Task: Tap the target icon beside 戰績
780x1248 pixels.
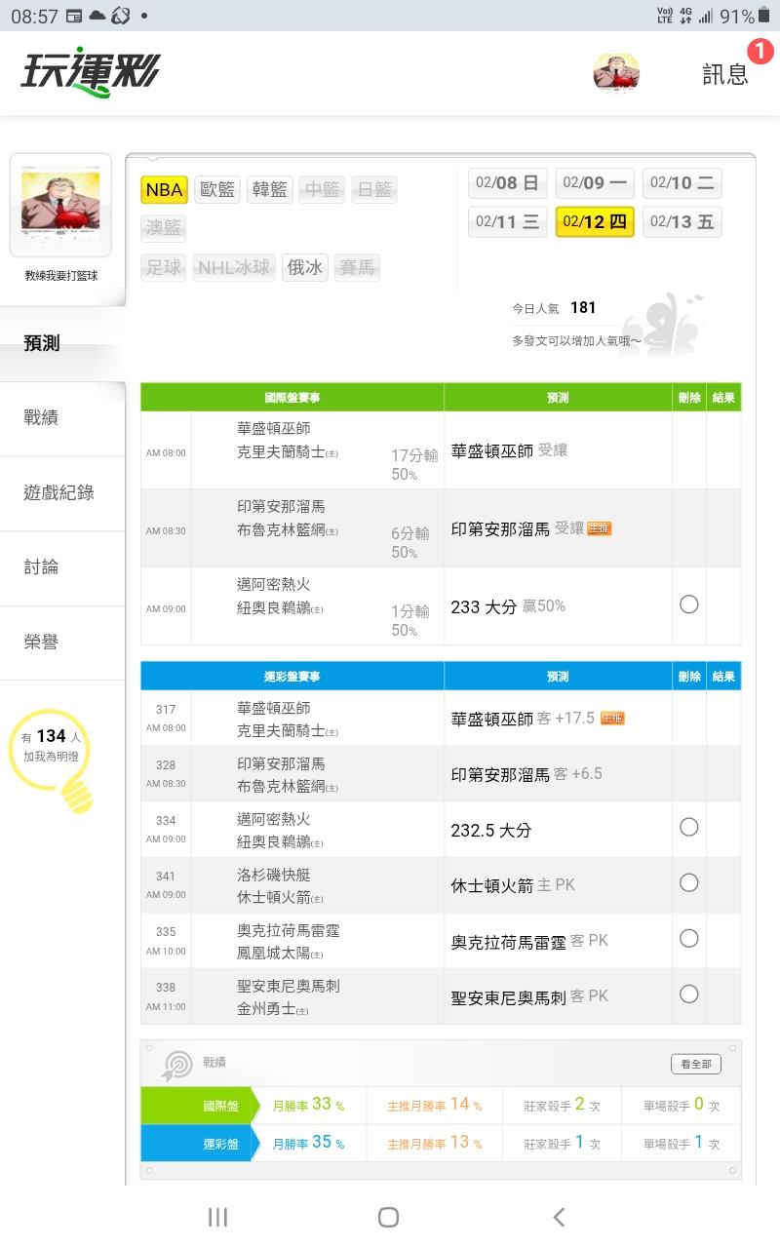Action: click(x=177, y=1065)
